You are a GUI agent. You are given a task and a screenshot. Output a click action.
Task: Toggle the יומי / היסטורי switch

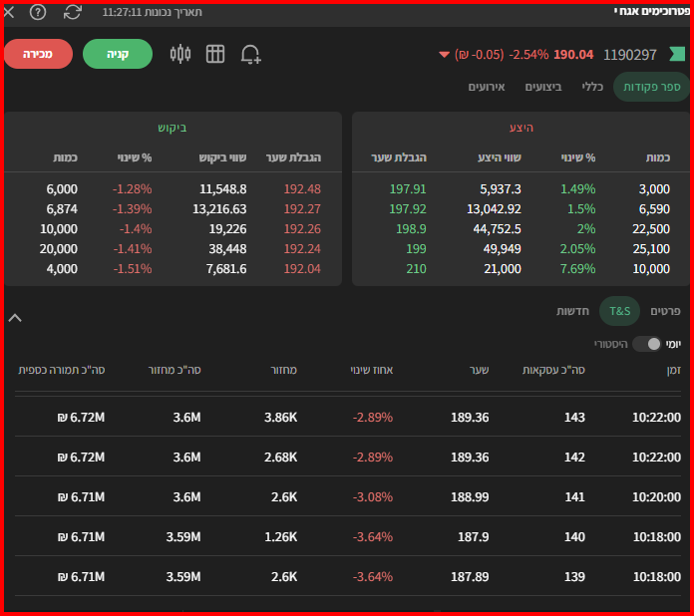coord(647,344)
